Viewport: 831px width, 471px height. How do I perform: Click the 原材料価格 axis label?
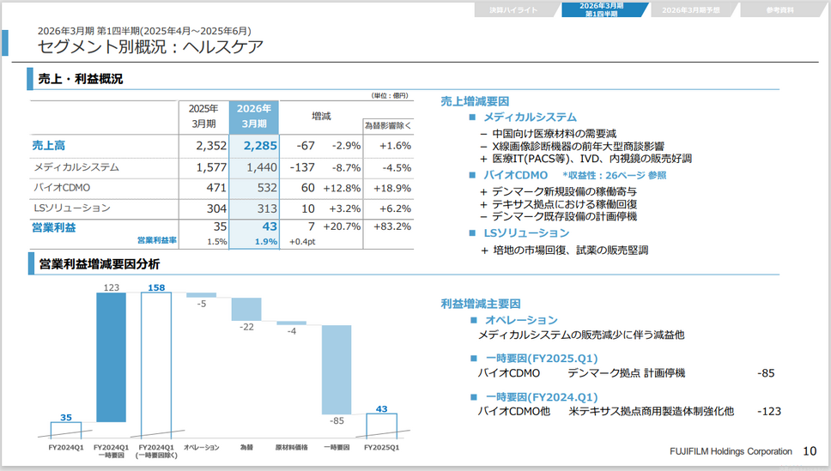pyautogui.click(x=292, y=448)
